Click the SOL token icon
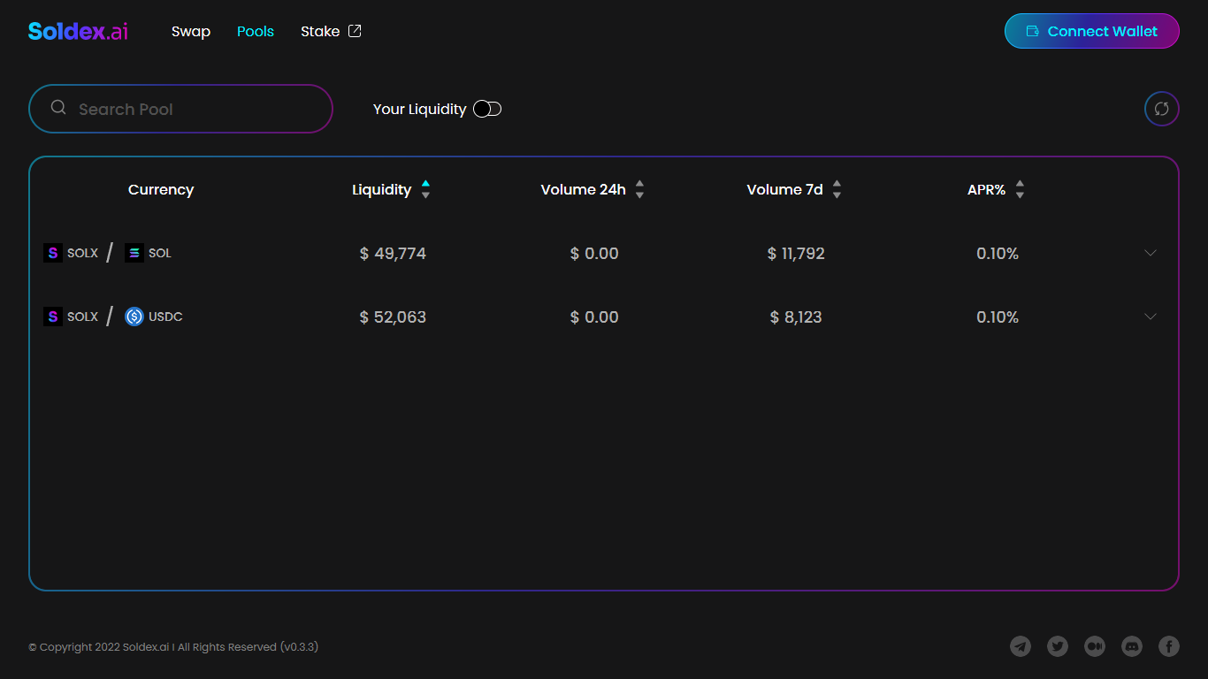Screen dimensions: 1208x679 coord(134,253)
